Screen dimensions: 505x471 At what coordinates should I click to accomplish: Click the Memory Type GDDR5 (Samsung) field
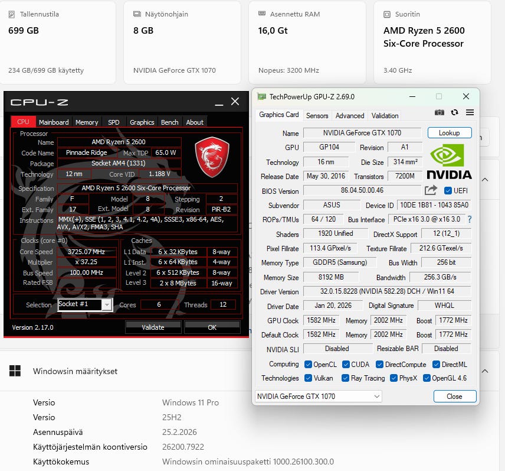click(340, 262)
